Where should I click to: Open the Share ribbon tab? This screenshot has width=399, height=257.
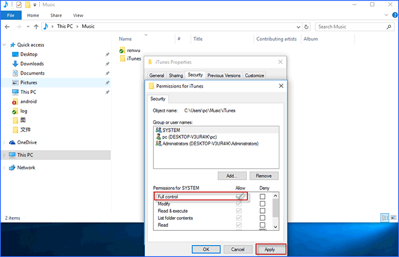56,15
